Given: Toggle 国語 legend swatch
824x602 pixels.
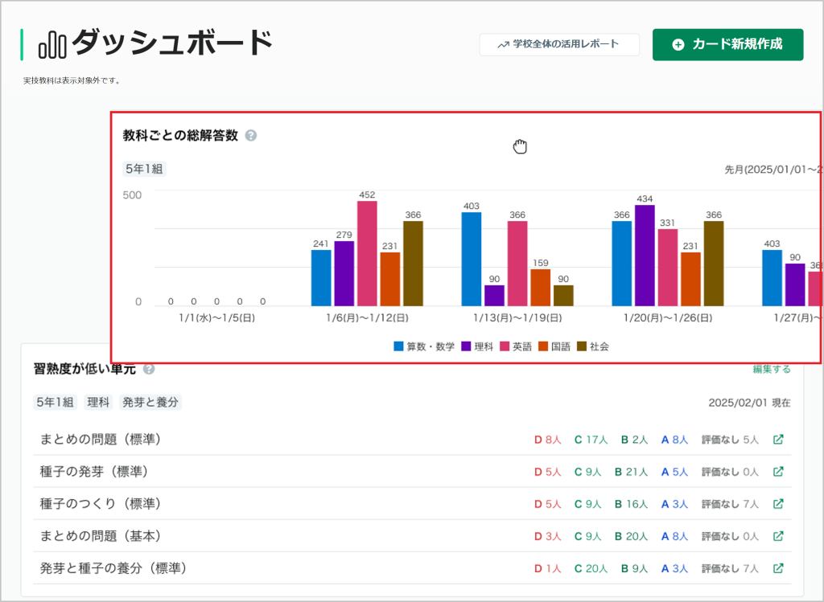Looking at the screenshot, I should (543, 346).
